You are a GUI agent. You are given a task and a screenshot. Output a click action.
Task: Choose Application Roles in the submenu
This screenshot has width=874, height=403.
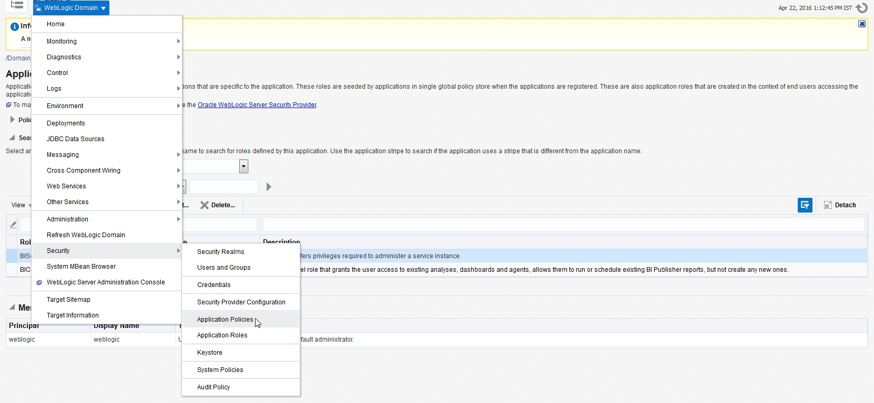click(x=222, y=335)
